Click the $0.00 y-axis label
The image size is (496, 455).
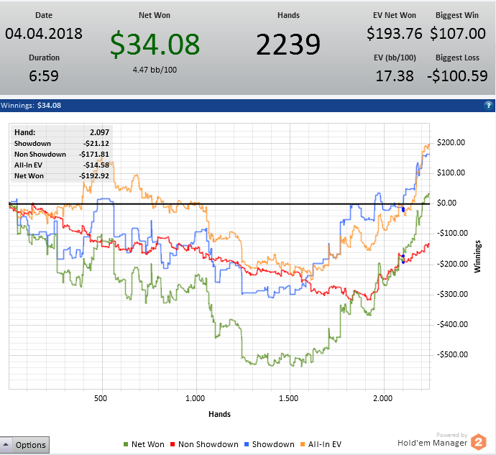pos(446,203)
